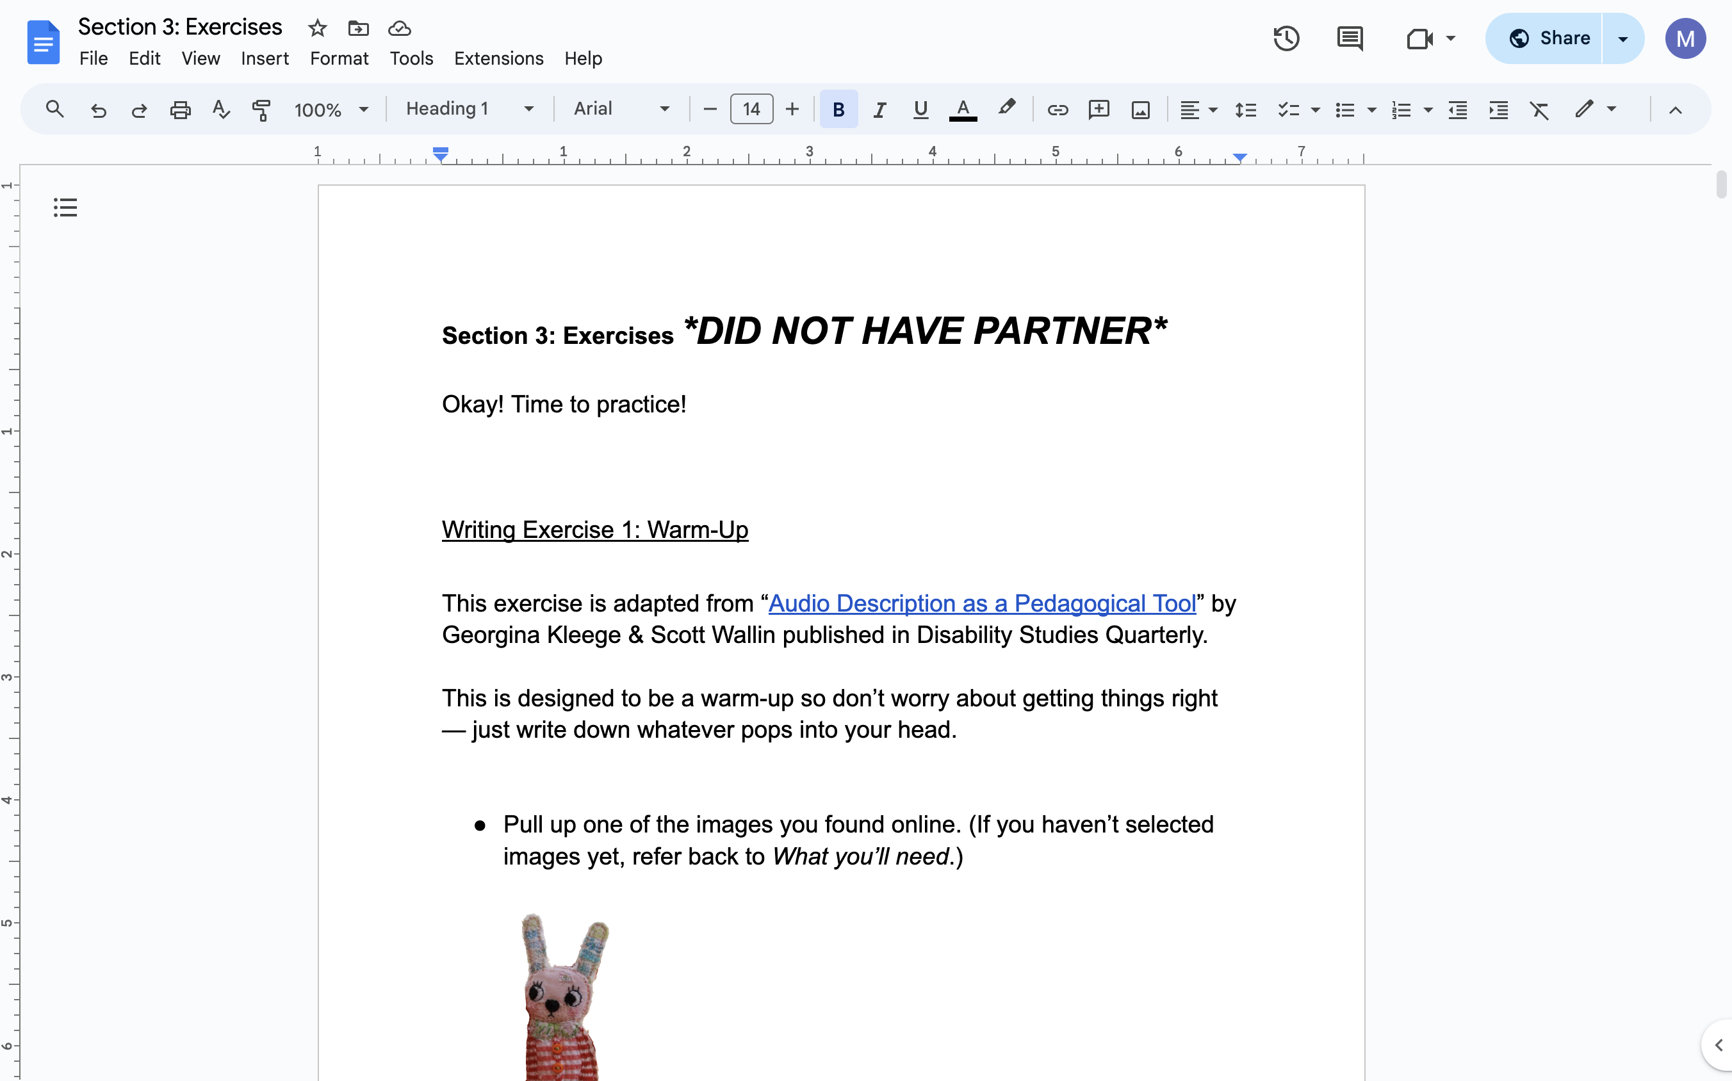Click clear formatting icon

point(1539,110)
